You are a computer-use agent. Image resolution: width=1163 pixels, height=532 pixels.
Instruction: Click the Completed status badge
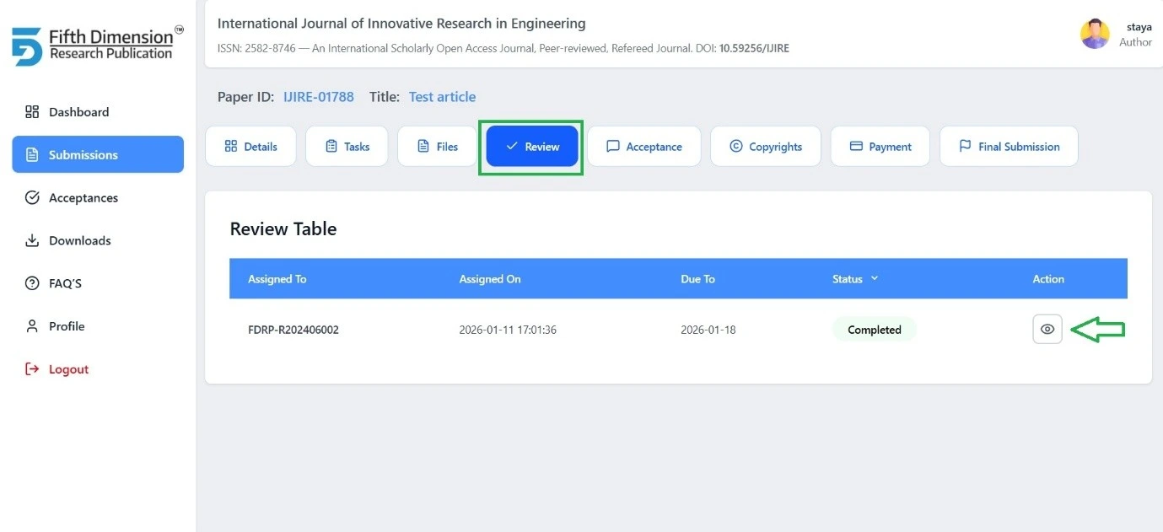pyautogui.click(x=875, y=330)
